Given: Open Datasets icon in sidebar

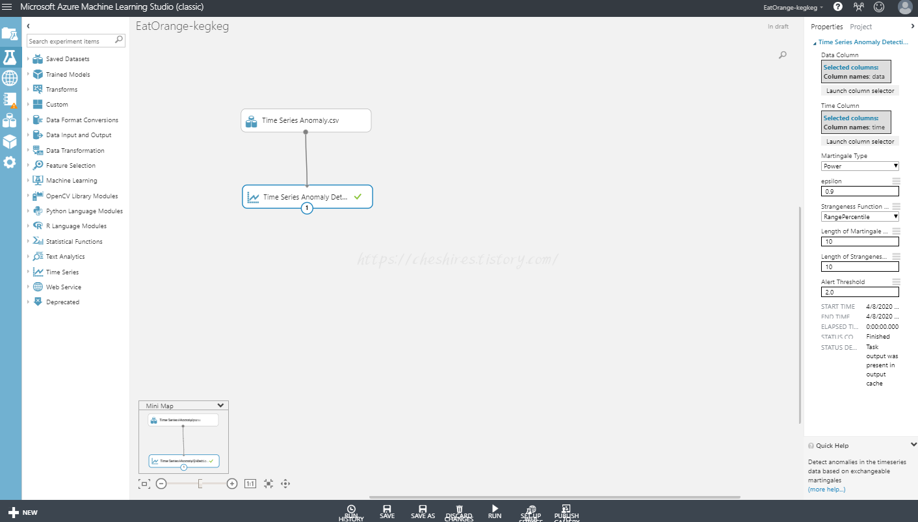Looking at the screenshot, I should coord(10,120).
